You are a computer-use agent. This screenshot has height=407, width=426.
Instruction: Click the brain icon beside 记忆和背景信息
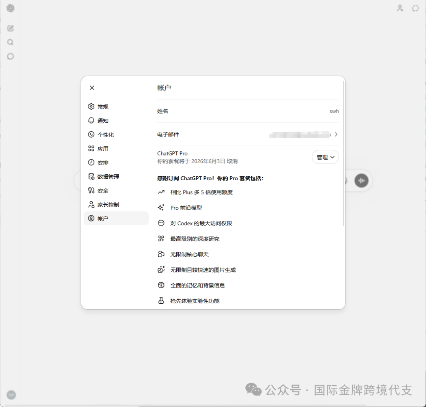(161, 285)
